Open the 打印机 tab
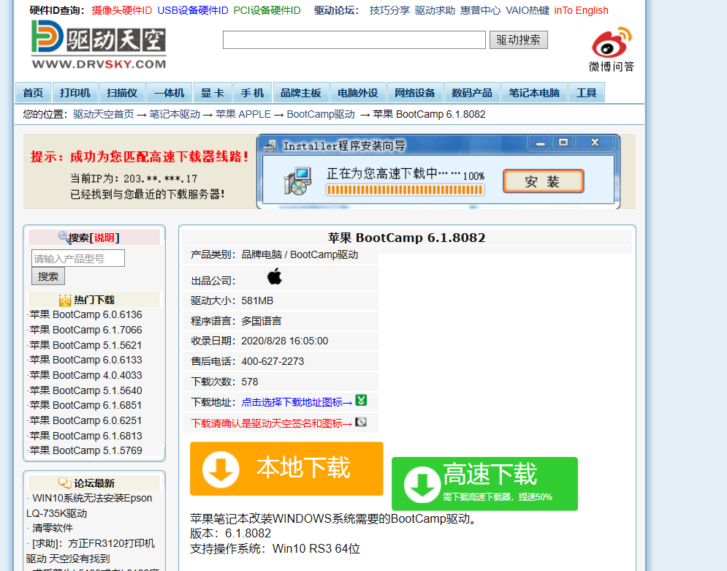The width and height of the screenshot is (727, 571). (77, 92)
